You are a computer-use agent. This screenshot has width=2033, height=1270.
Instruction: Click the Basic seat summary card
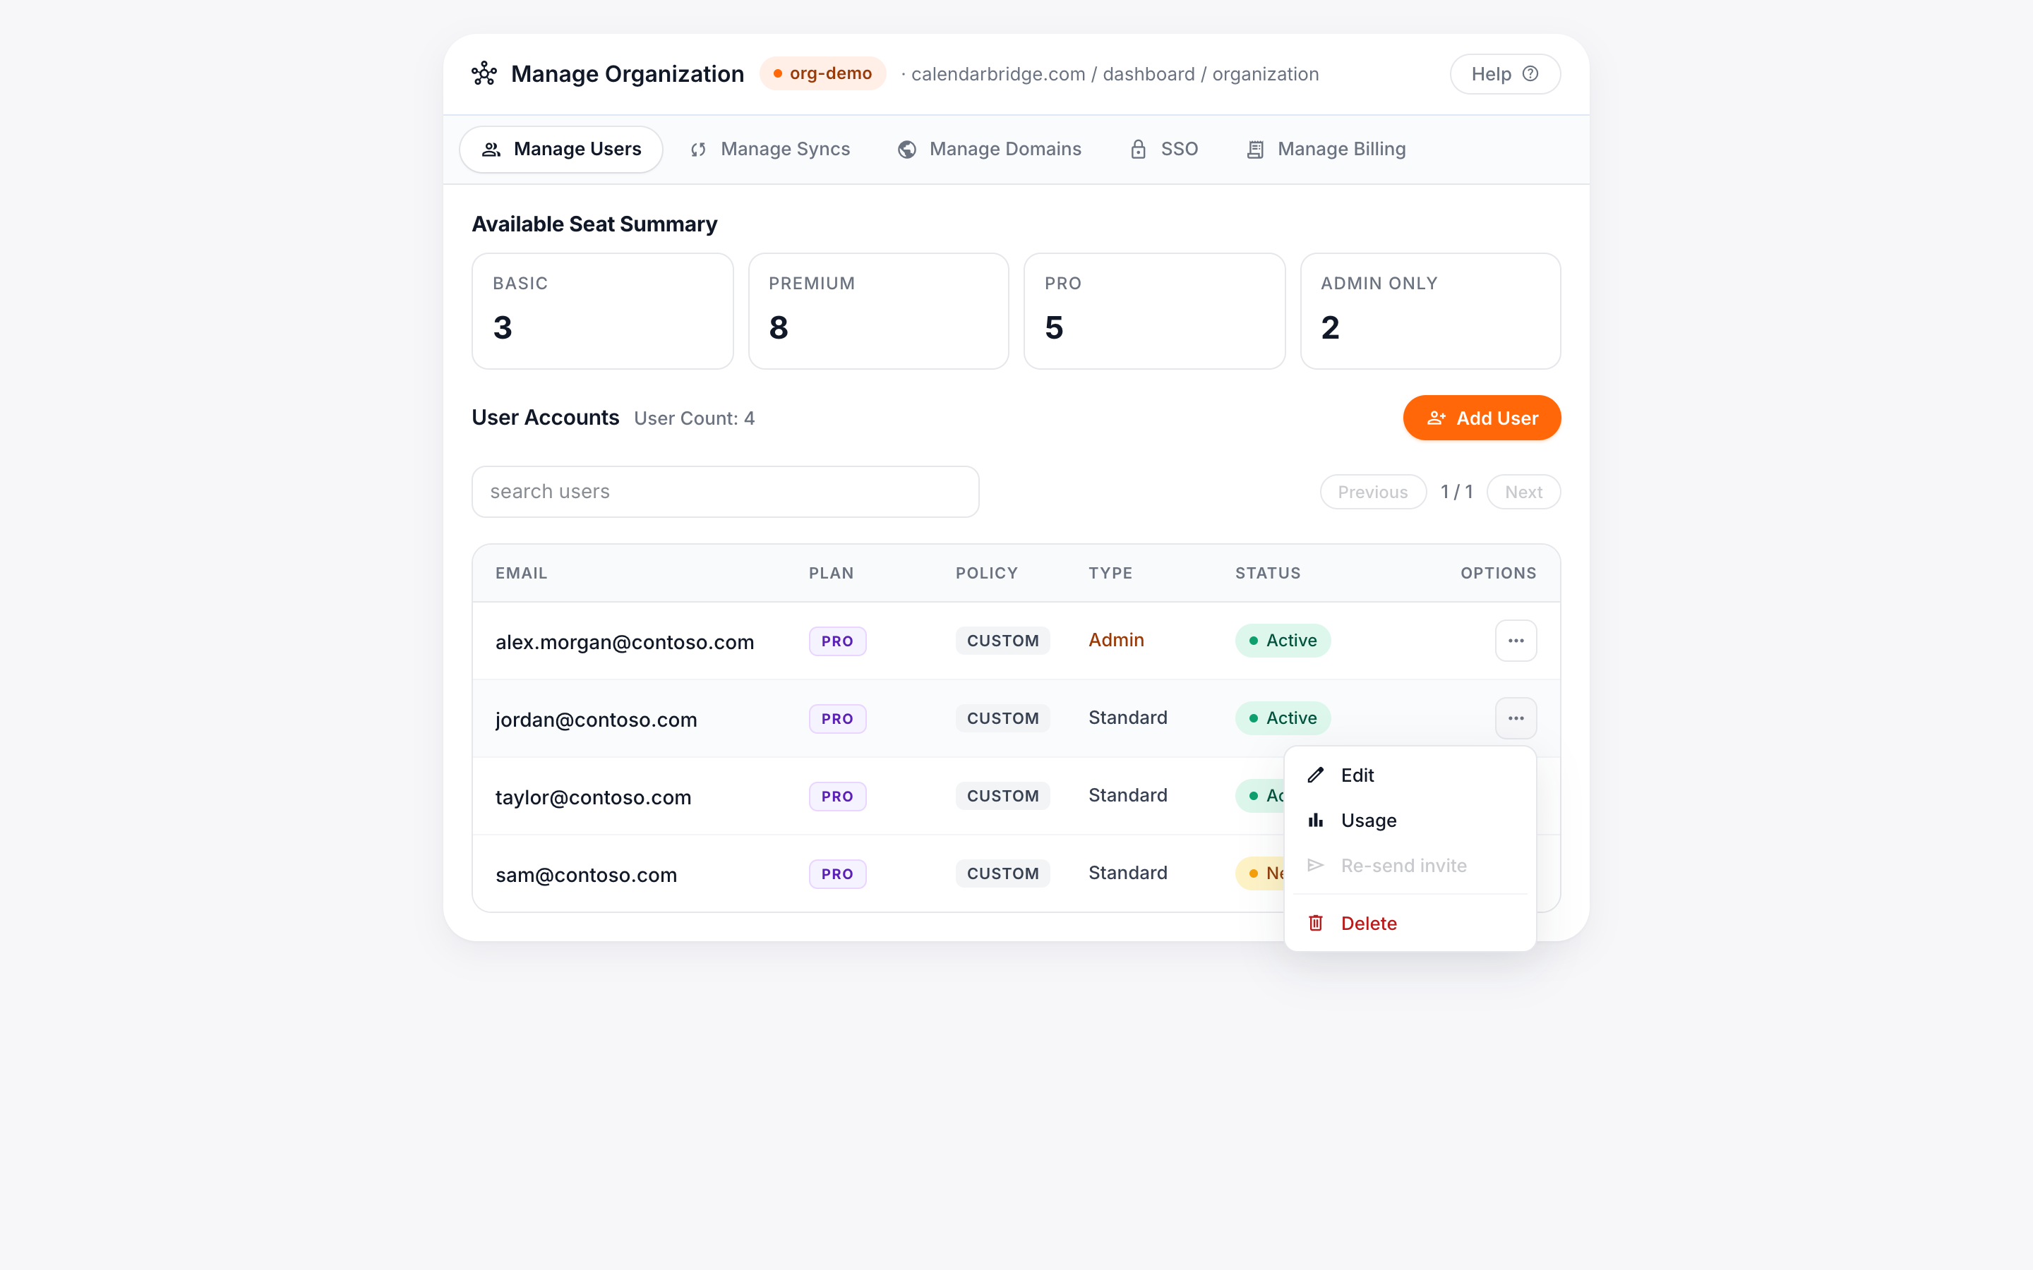tap(602, 310)
